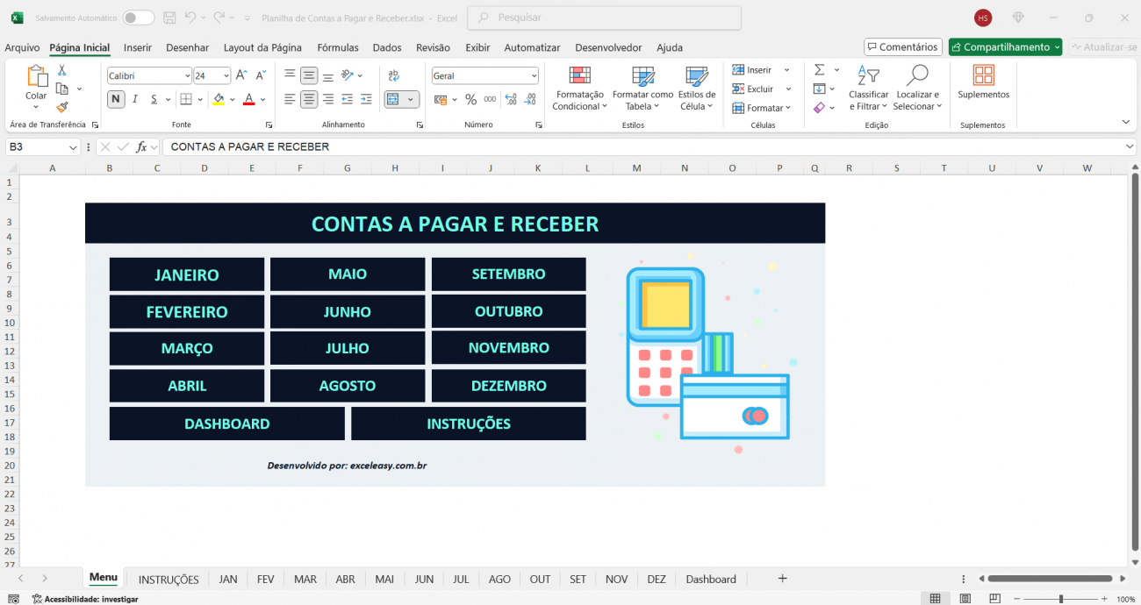Toggle horizontal center alignment
Viewport: 1141px width, 605px height.
coord(309,99)
